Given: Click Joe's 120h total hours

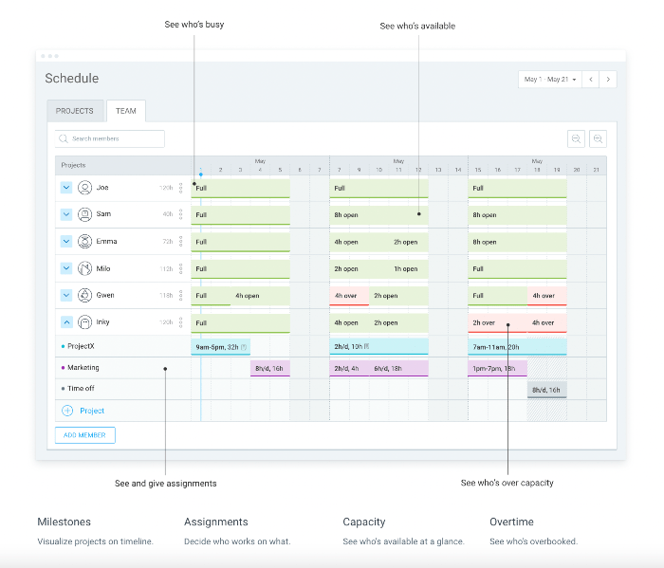Looking at the screenshot, I should 166,188.
